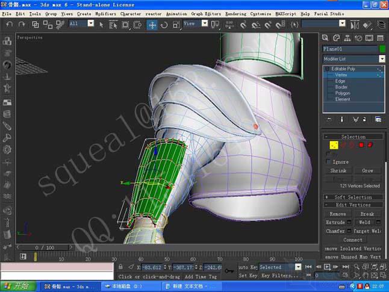Viewport: 389px width, 292px height.
Task: Click the Connect button
Action: coord(353,240)
